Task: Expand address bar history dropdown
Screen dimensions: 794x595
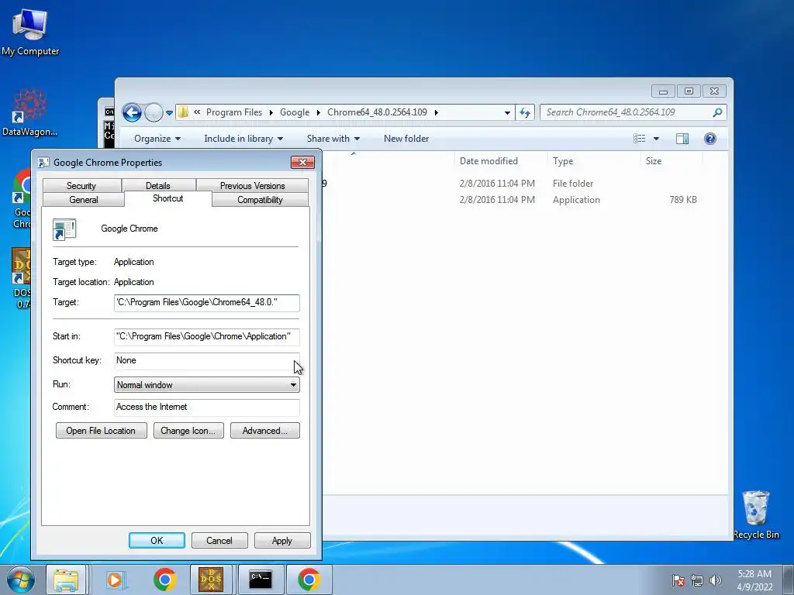Action: (x=507, y=113)
